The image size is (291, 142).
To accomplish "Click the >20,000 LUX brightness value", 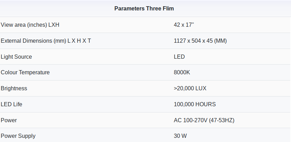I will coord(190,89).
